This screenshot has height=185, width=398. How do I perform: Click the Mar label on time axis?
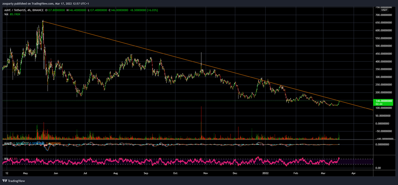click(x=323, y=173)
